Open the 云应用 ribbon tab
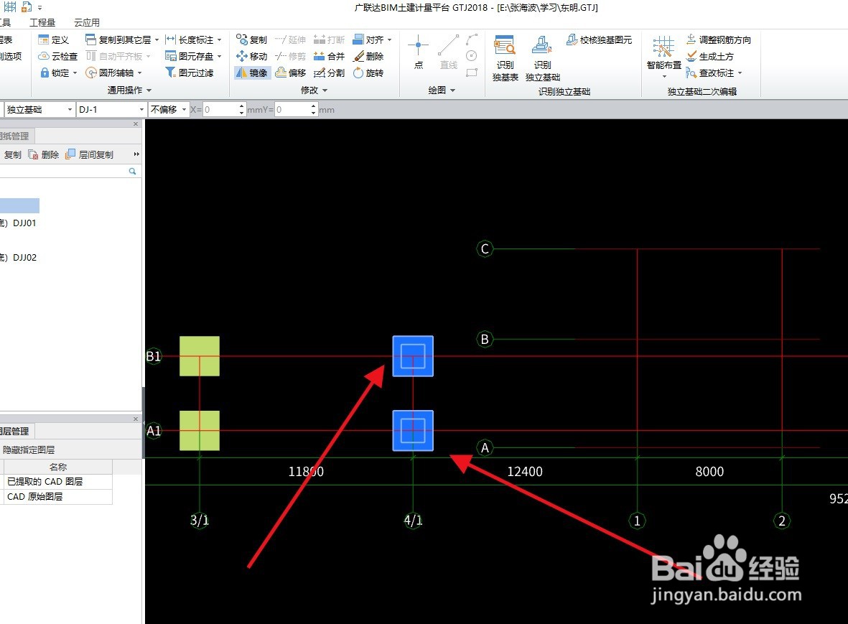The height and width of the screenshot is (624, 848). click(x=87, y=23)
